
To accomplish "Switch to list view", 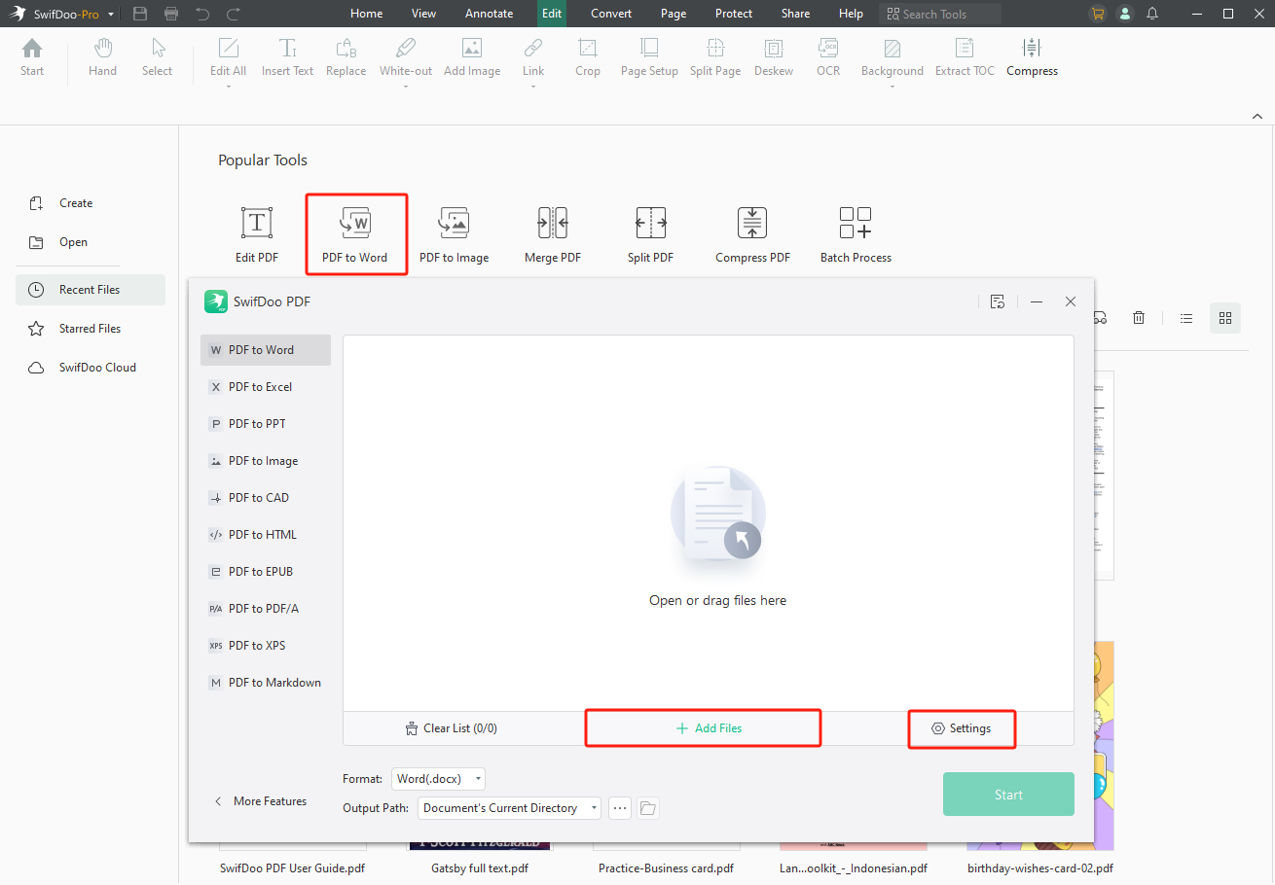I will point(1185,317).
